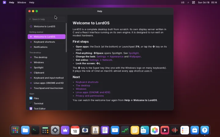Open the Calendar dock icon showing 18

click(75, 130)
